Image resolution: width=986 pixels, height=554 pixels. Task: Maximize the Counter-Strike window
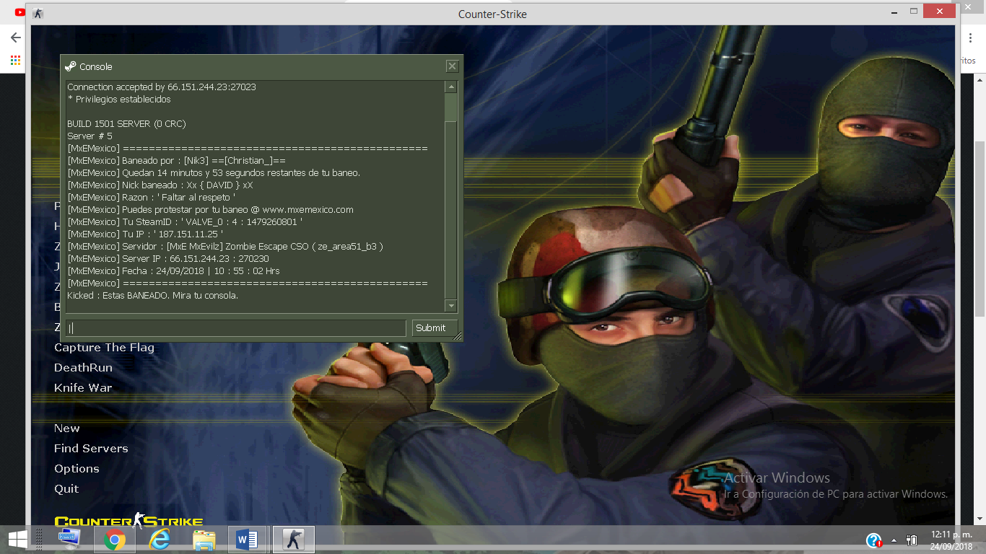[914, 12]
